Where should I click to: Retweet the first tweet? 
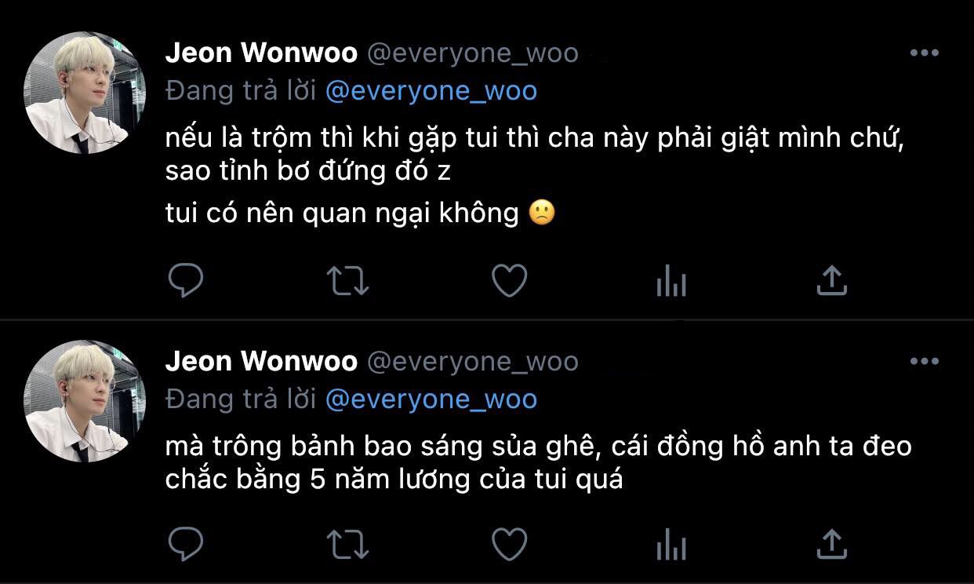pyautogui.click(x=347, y=280)
